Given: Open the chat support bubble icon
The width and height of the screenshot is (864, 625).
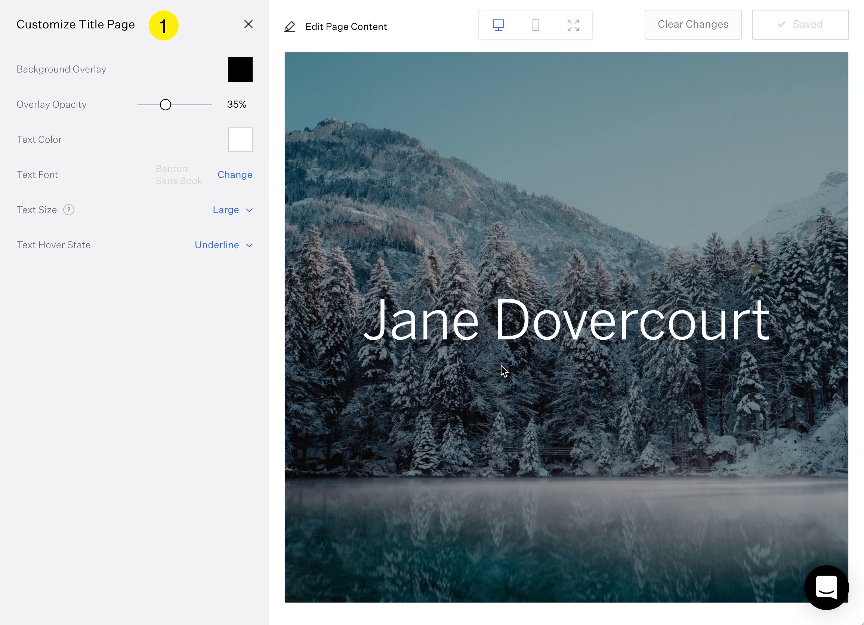Looking at the screenshot, I should 826,587.
